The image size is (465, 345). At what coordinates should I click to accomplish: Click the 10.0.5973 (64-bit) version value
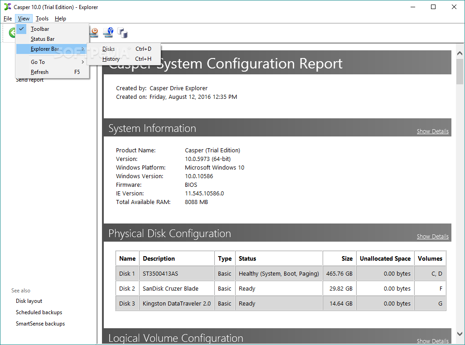(208, 159)
